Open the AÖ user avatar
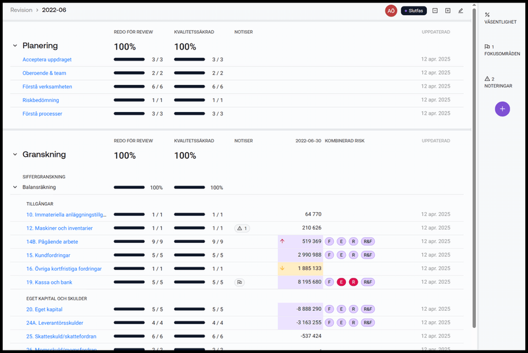528x353 pixels. coord(391,11)
